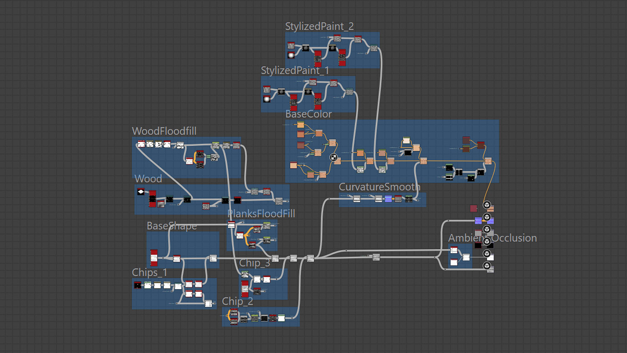This screenshot has height=353, width=627.
Task: Click cube badge on bottom-most output node
Action: pos(487,266)
